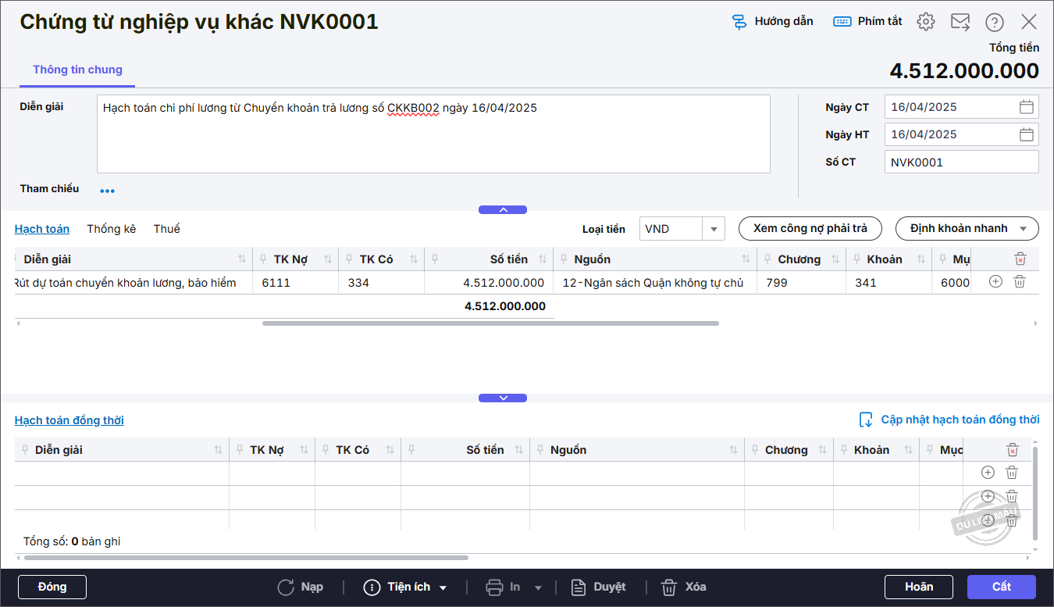Delete all rows icon in Hạch toán header
1054x607 pixels.
pyautogui.click(x=1020, y=259)
